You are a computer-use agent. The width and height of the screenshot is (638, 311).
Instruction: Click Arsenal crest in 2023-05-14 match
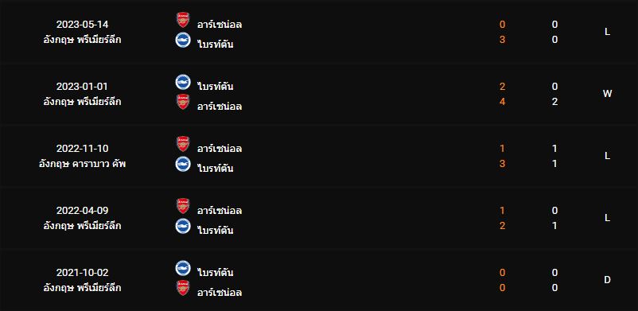(183, 20)
